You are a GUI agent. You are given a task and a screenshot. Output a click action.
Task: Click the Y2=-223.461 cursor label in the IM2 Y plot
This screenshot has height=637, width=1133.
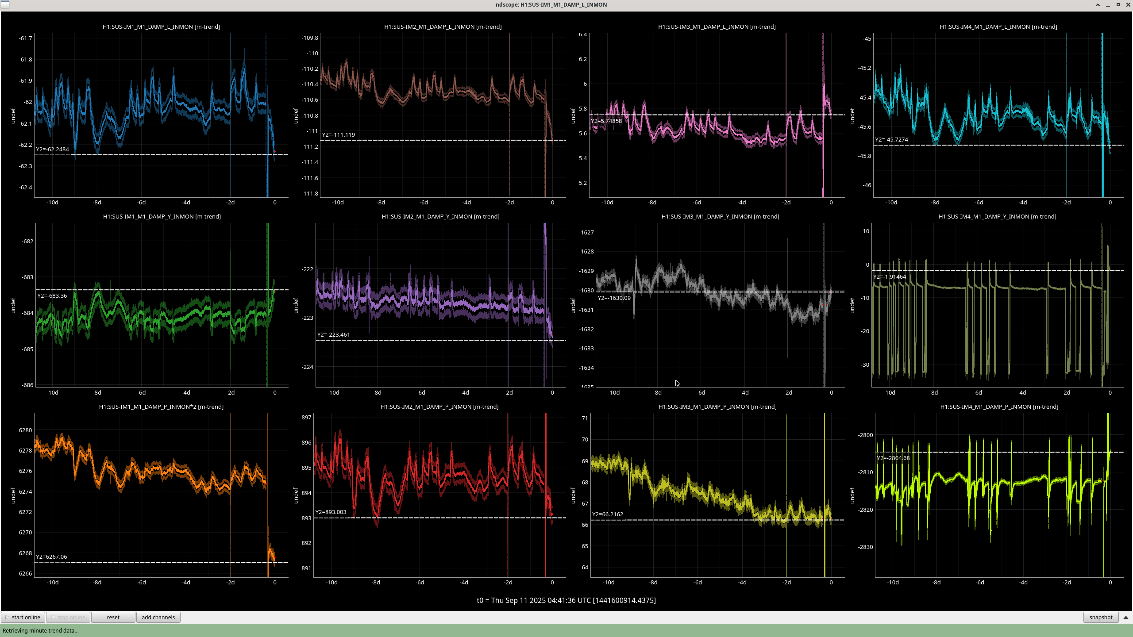[x=333, y=334]
